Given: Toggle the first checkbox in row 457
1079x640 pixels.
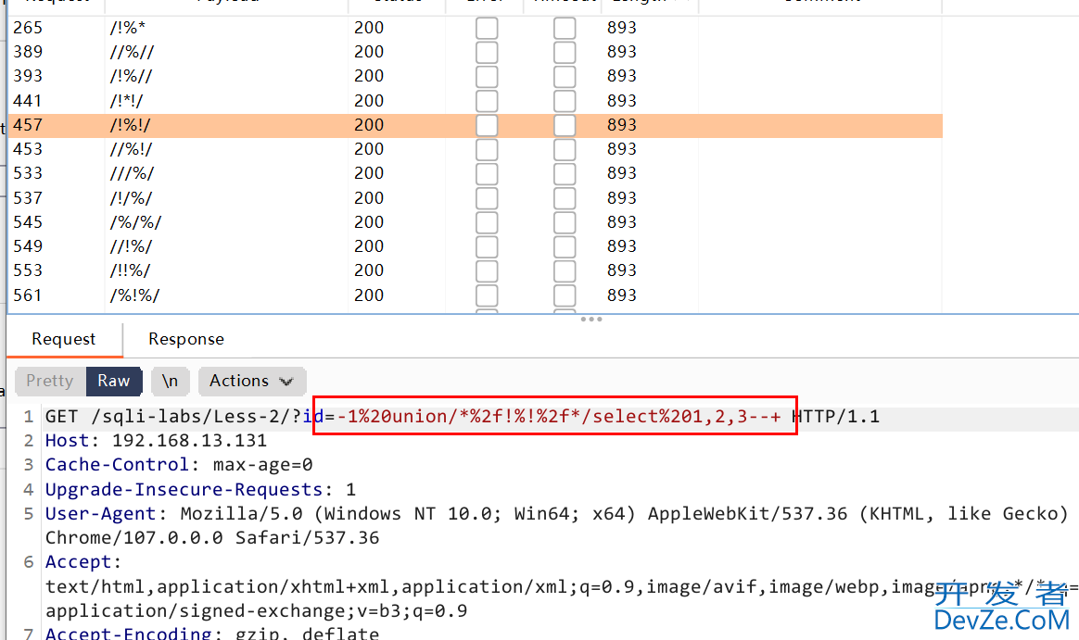Looking at the screenshot, I should [487, 125].
